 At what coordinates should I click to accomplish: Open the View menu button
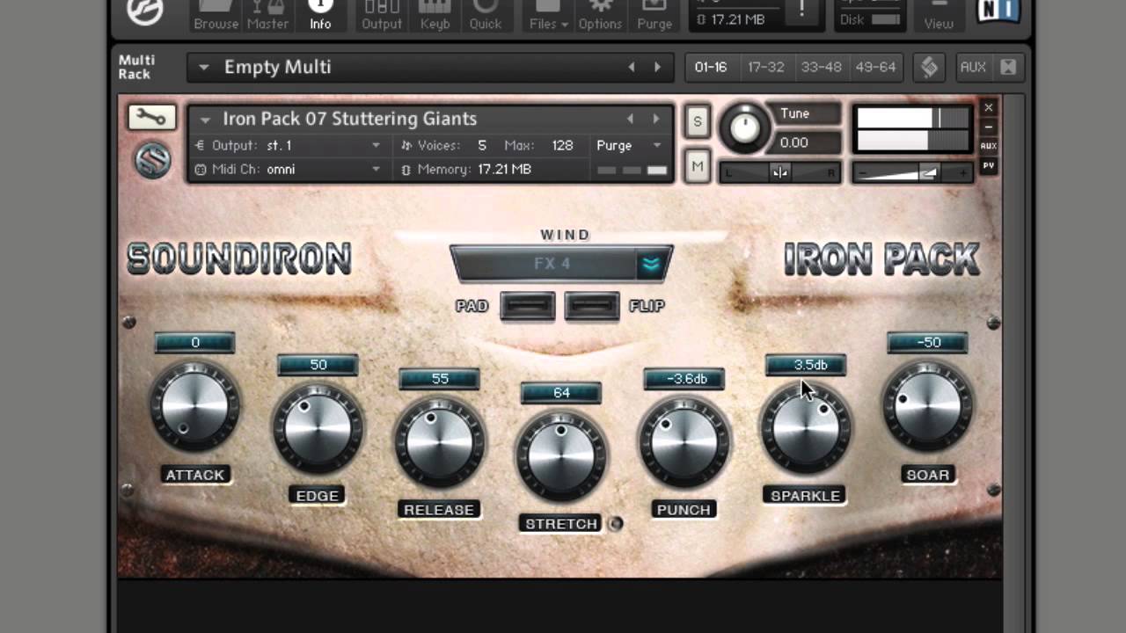[x=939, y=16]
